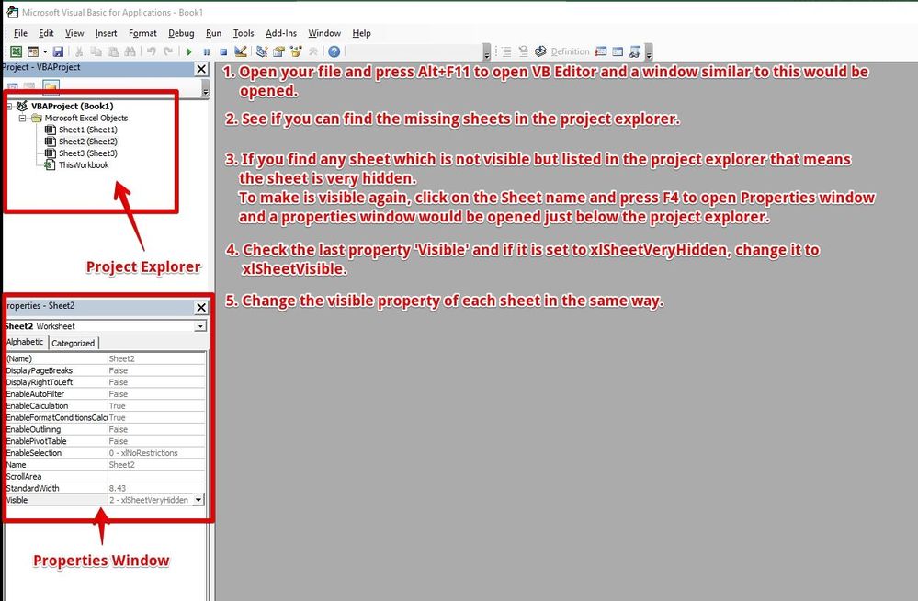Open Project pane toolbar options arrow
The image size is (918, 601).
pyautogui.click(x=206, y=89)
